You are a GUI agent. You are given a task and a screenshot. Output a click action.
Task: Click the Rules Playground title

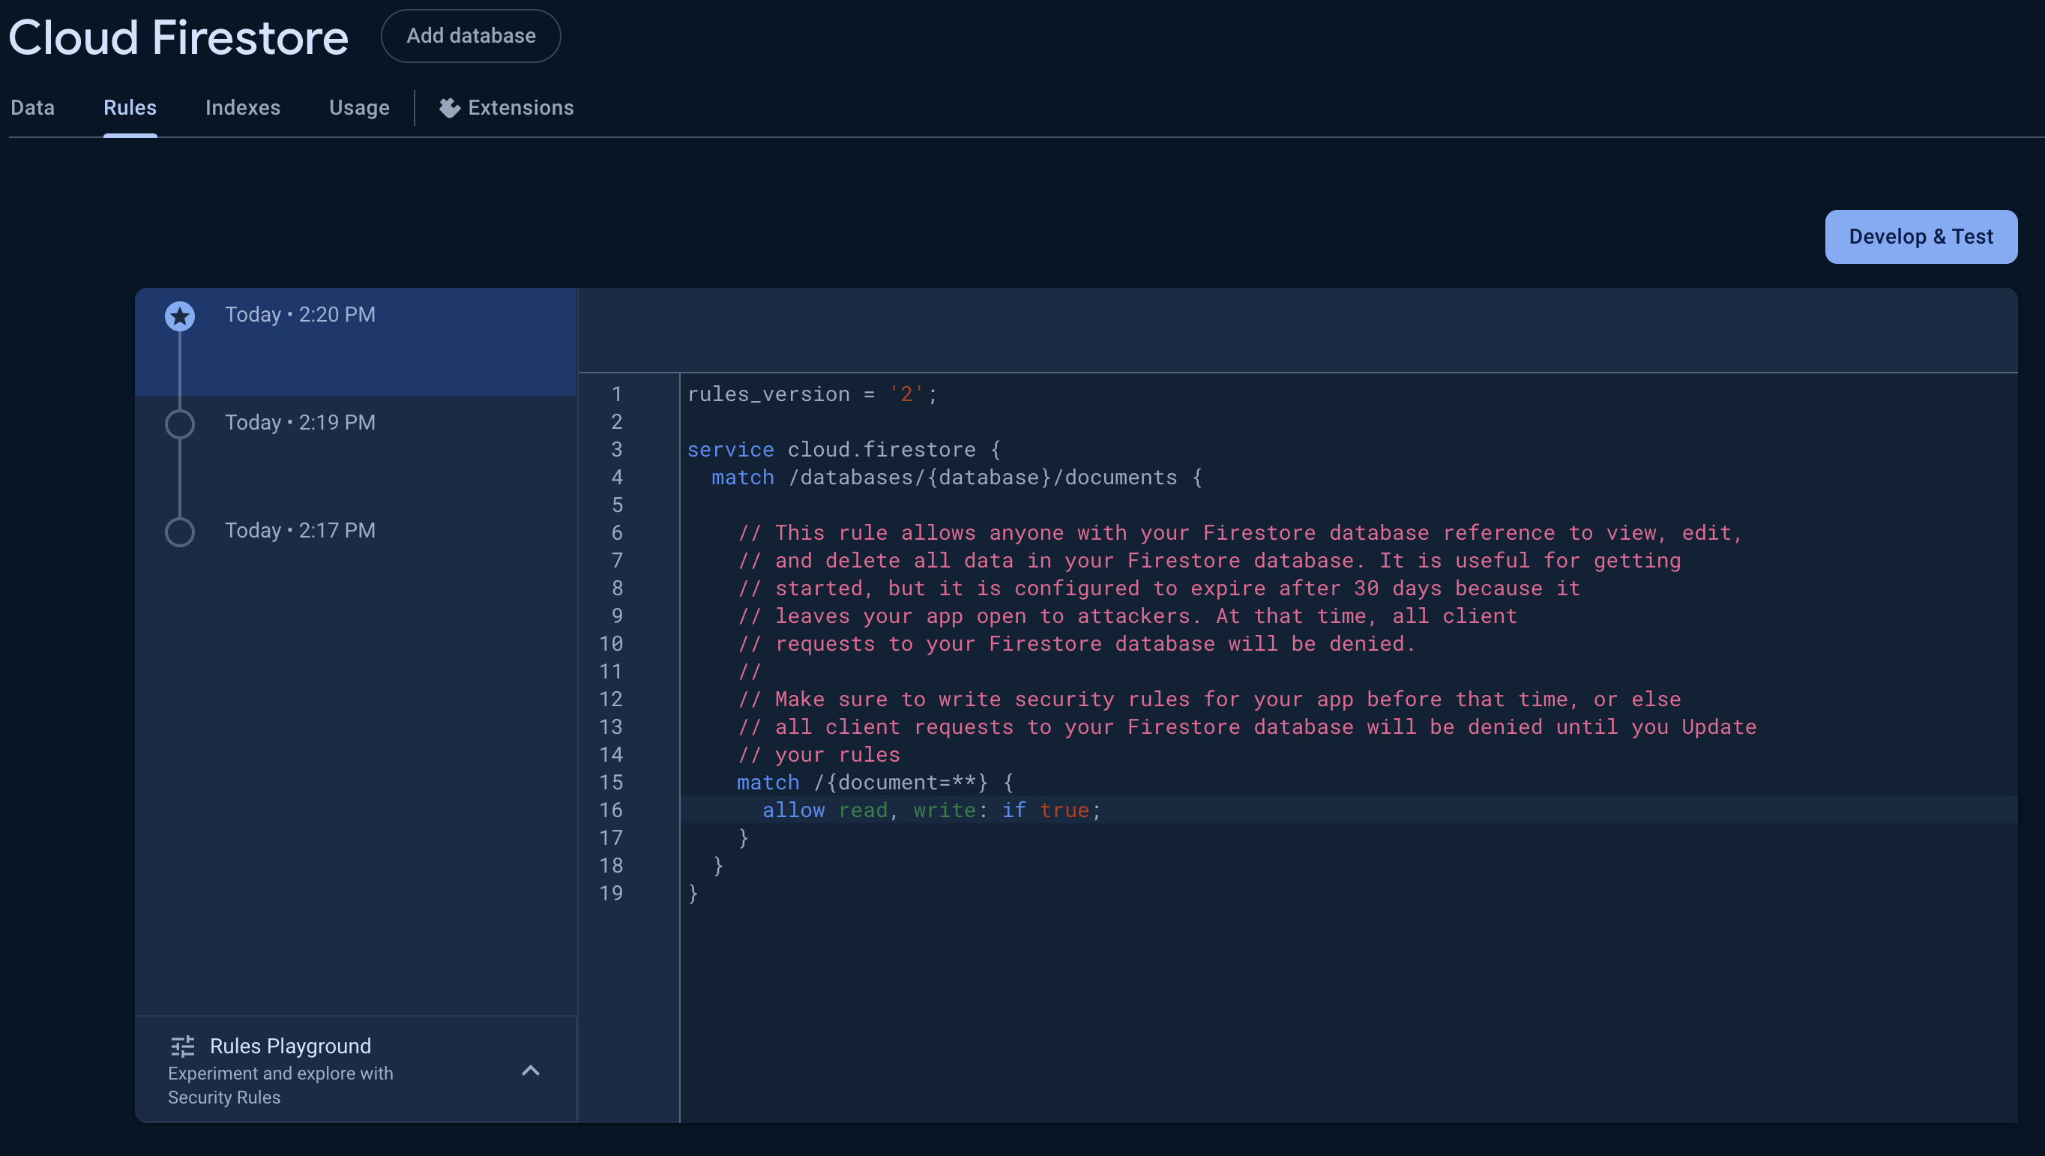tap(290, 1047)
